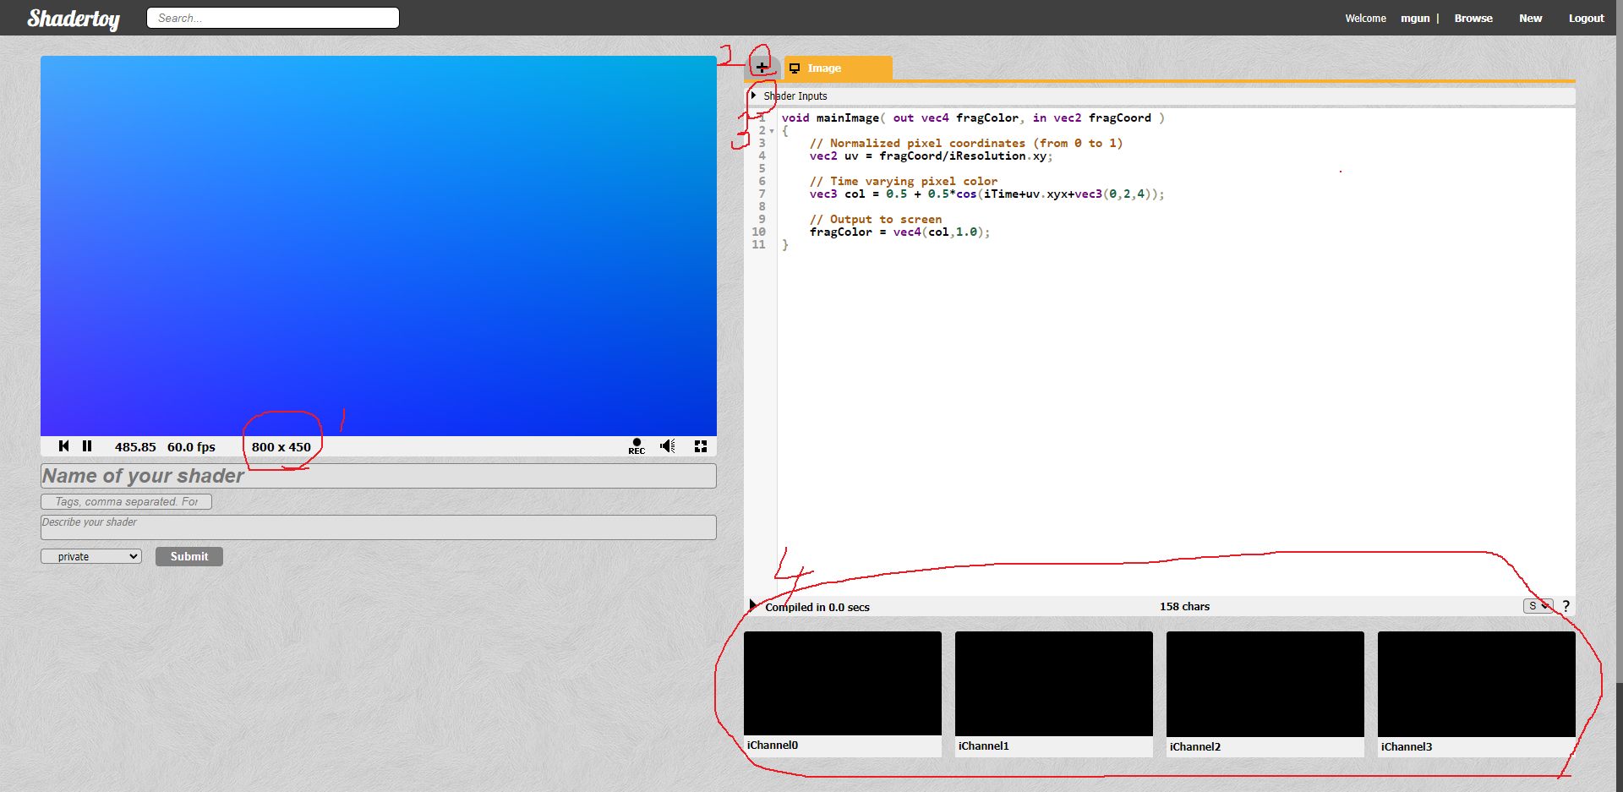1623x792 pixels.
Task: Click the Shadertoy logo
Action: tap(74, 19)
